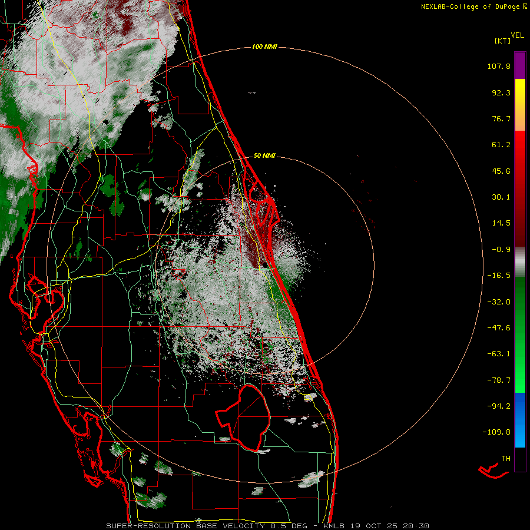The height and width of the screenshot is (530, 530).
Task: Click the -63.1 velocity scale value
Action: point(499,354)
